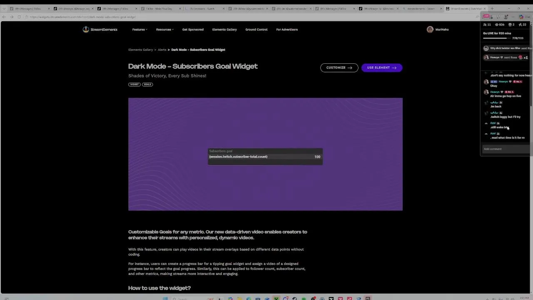Open Ground Control nav link

[x=257, y=30]
